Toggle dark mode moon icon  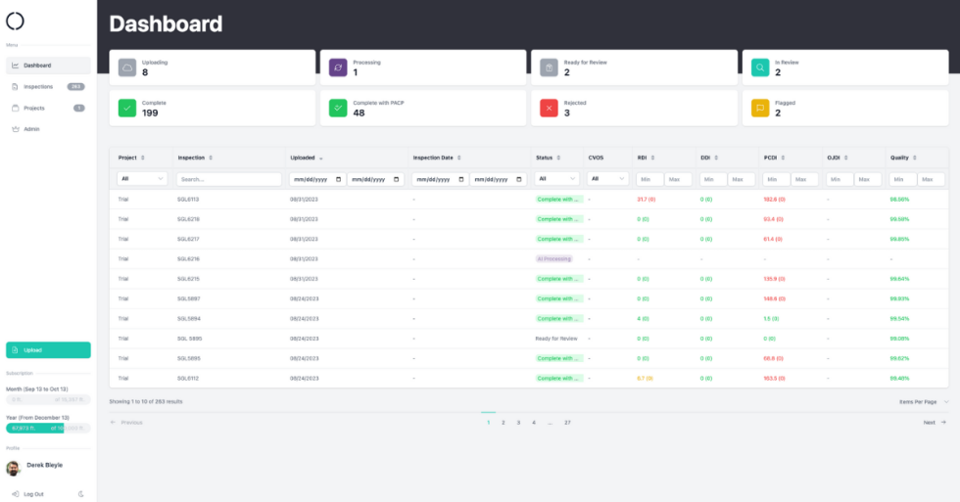point(81,494)
